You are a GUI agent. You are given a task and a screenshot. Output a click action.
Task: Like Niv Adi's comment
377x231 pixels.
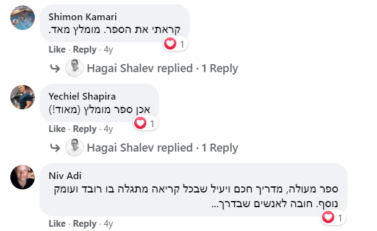click(57, 224)
